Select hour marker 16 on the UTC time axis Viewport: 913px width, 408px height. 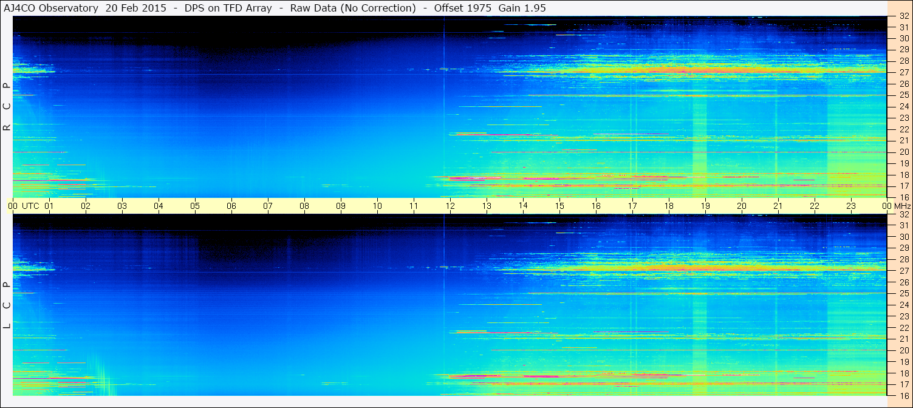[x=596, y=206]
